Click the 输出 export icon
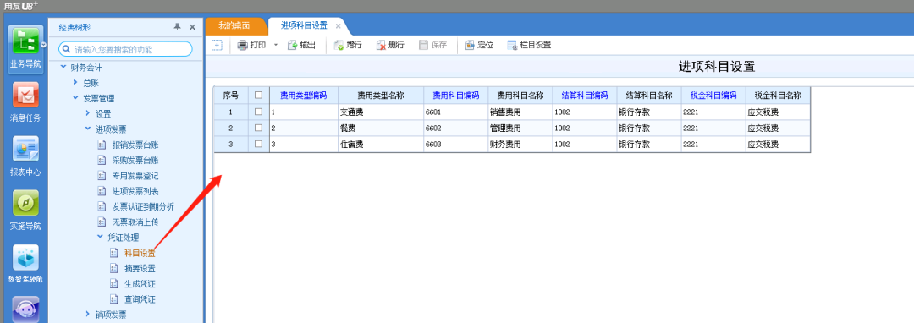Image resolution: width=914 pixels, height=323 pixels. click(293, 46)
